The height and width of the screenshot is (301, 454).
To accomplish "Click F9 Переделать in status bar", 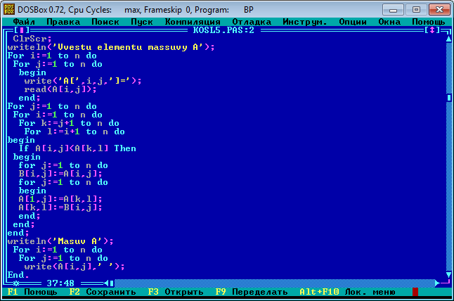I will click(x=252, y=292).
